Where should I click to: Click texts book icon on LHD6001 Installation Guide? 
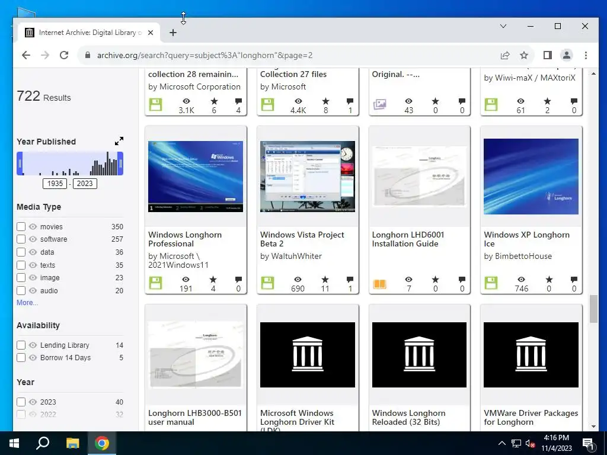[379, 284]
